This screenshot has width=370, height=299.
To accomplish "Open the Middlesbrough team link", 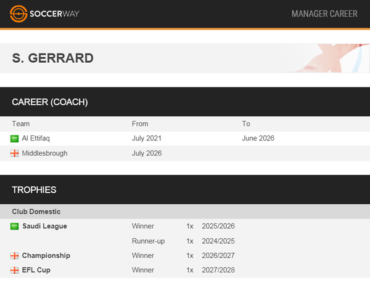I will point(44,153).
